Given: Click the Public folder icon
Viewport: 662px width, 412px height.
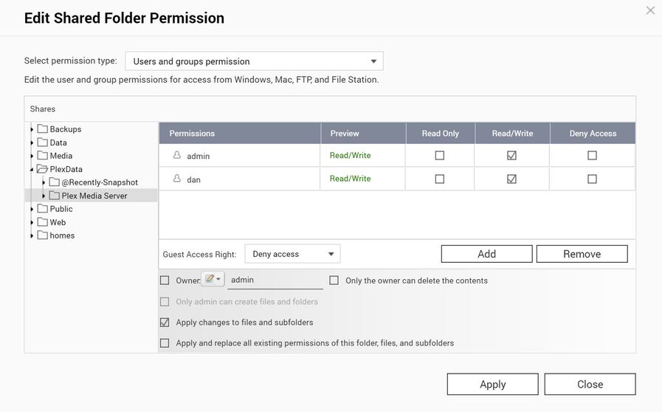Looking at the screenshot, I should 43,209.
